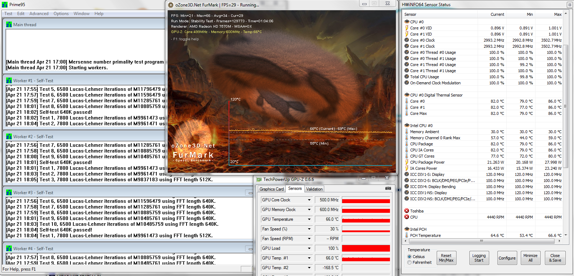Click the Worker #2 Self-Test window icon

click(x=9, y=136)
